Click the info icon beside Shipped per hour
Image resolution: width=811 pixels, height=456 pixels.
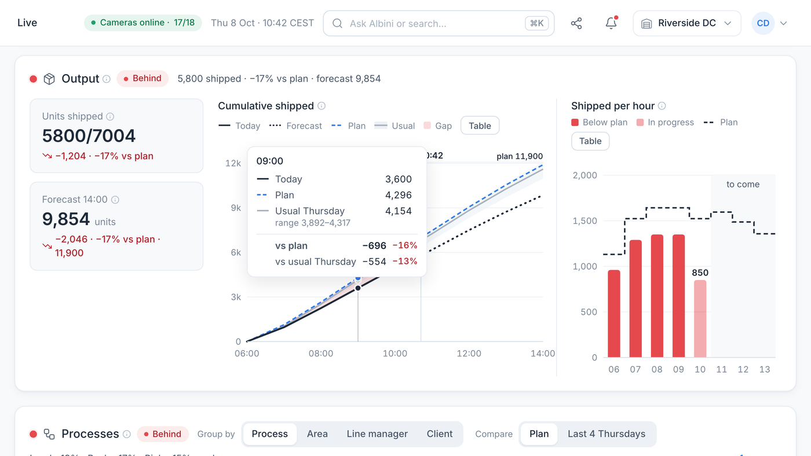pyautogui.click(x=662, y=106)
